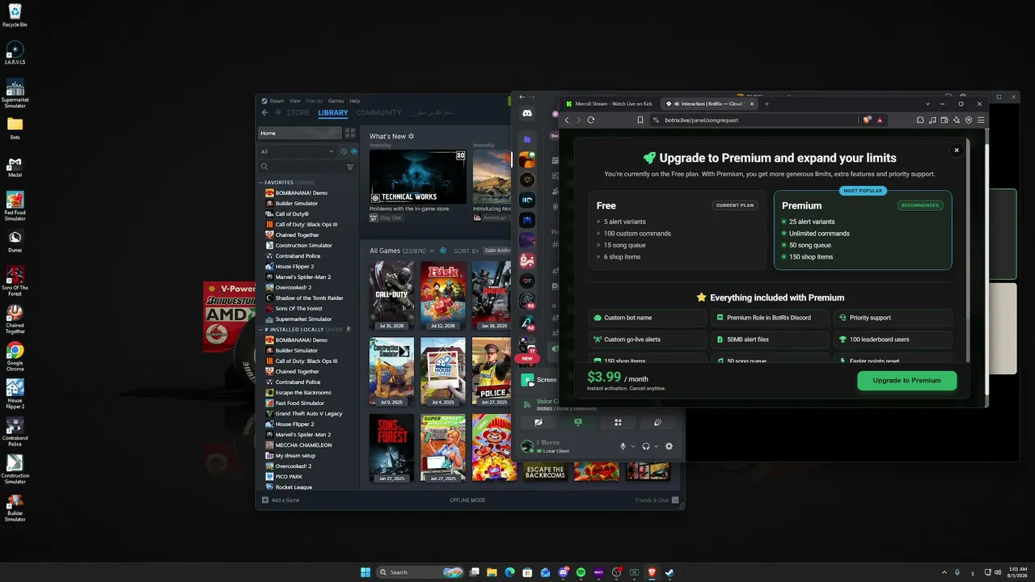Collapse the Installed Locally category in Steam

261,330
